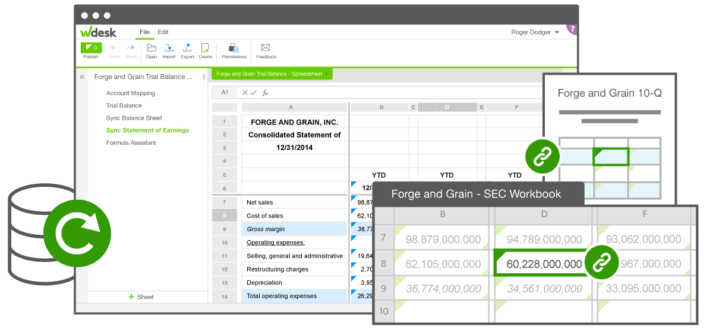Click the FORGE AND GRAIN, INC. cell
713x332 pixels.
pyautogui.click(x=294, y=122)
